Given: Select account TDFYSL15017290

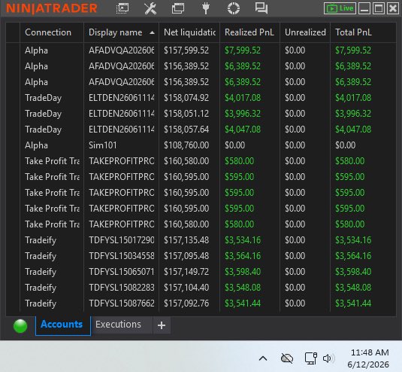Looking at the screenshot, I should [122, 240].
